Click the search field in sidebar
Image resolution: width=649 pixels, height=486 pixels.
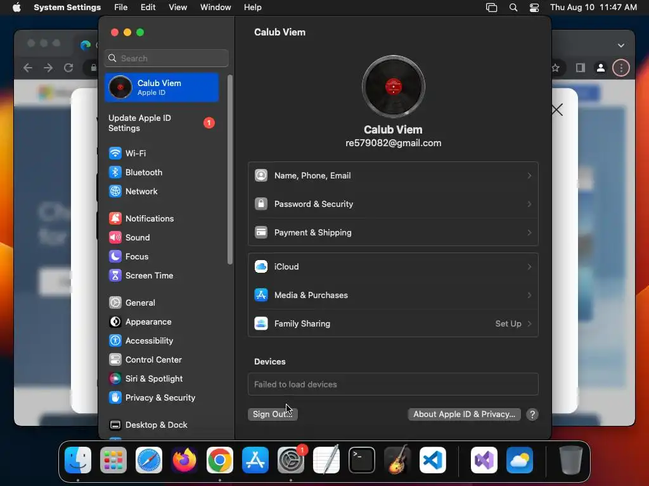pyautogui.click(x=167, y=58)
